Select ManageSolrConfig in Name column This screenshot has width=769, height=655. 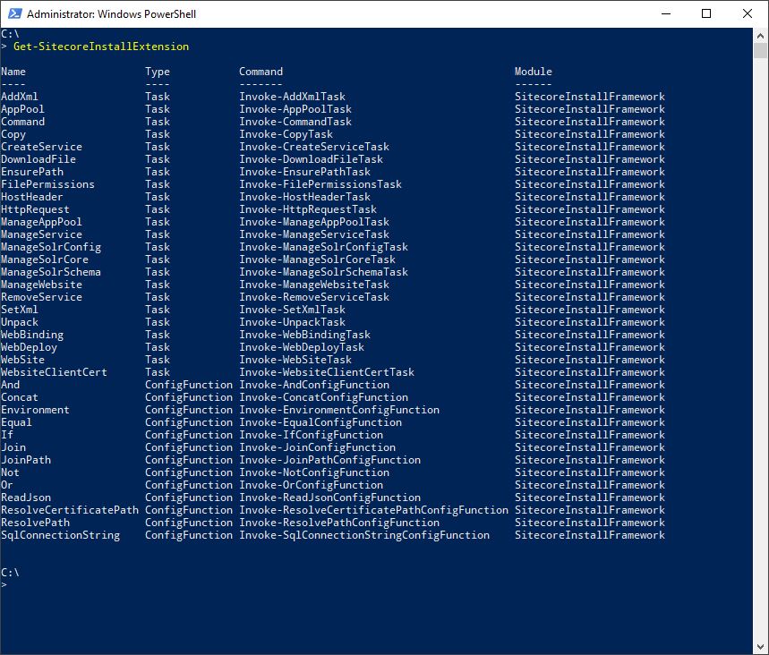click(51, 247)
